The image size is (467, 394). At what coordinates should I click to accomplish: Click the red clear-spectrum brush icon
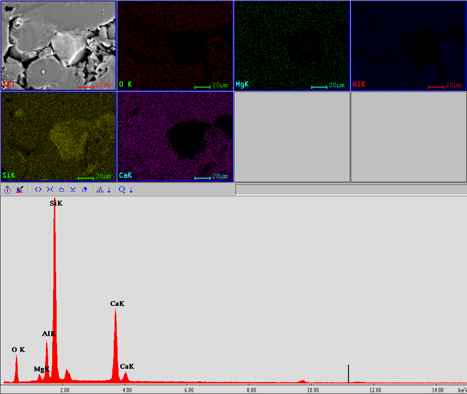pyautogui.click(x=19, y=190)
